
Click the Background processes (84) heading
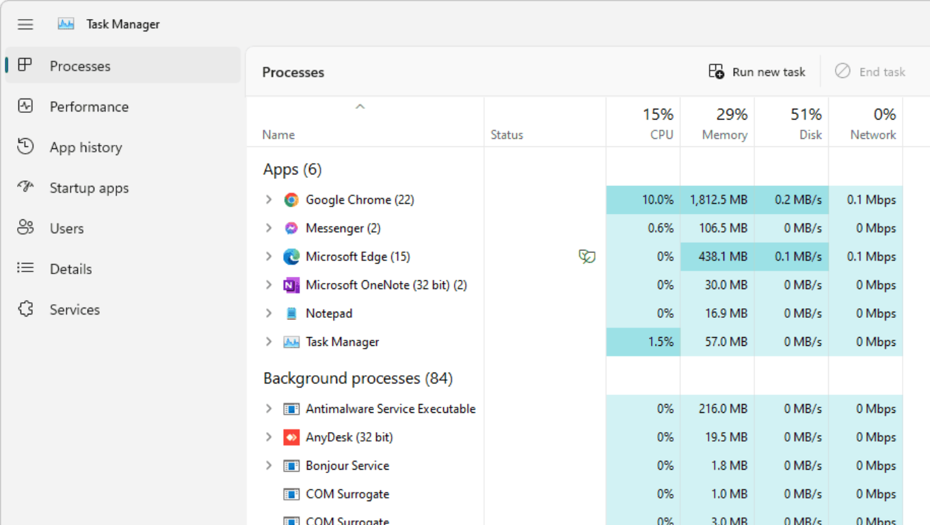(x=358, y=378)
